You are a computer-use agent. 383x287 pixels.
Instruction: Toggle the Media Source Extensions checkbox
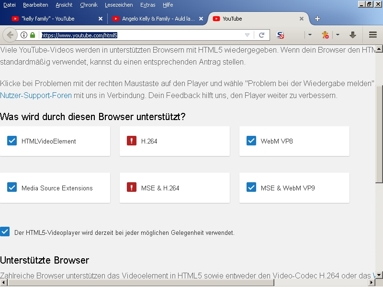point(12,188)
